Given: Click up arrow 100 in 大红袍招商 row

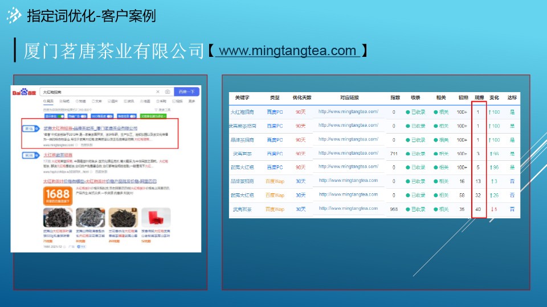Looking at the screenshot, I should click(494, 112).
